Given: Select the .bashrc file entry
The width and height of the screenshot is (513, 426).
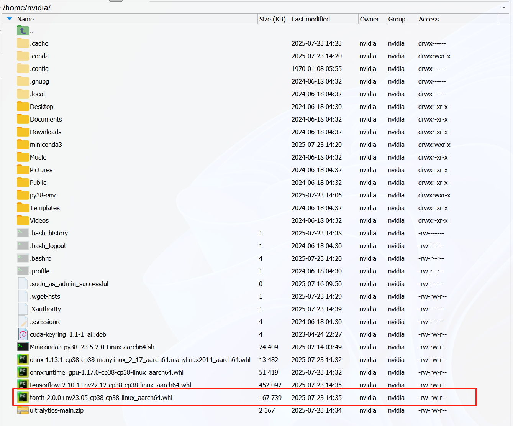Looking at the screenshot, I should tap(40, 258).
